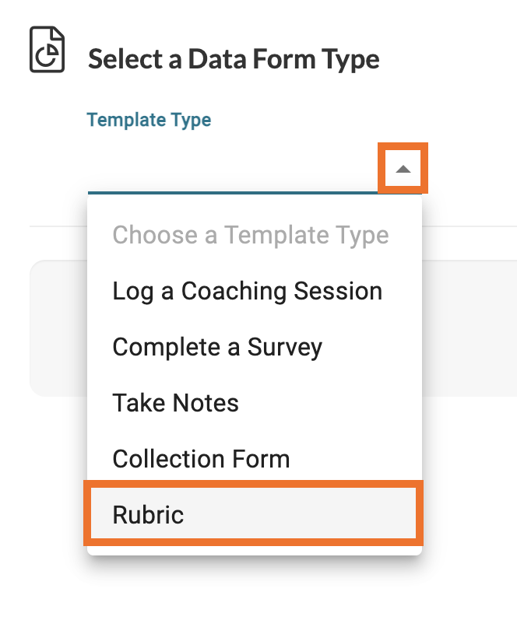Click the Choose a Template Type placeholder
Viewport: 517px width, 627px height.
tap(251, 235)
